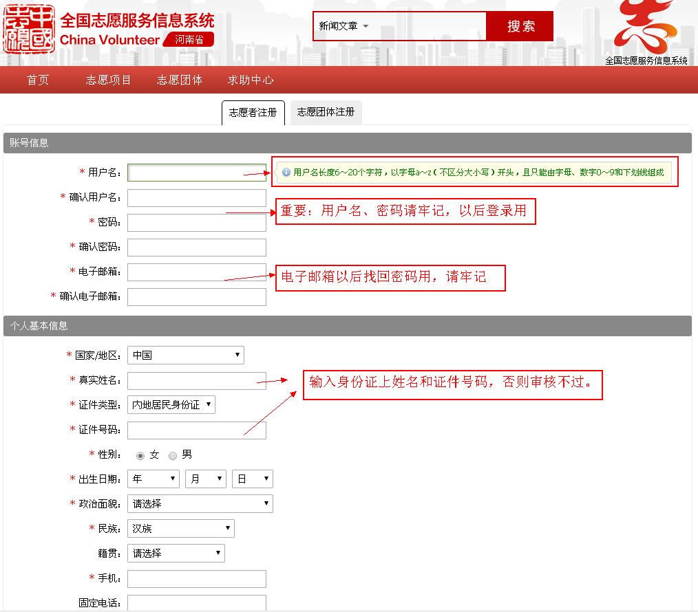
Task: Switch to the 志愿团体注册 tab
Action: tap(326, 111)
